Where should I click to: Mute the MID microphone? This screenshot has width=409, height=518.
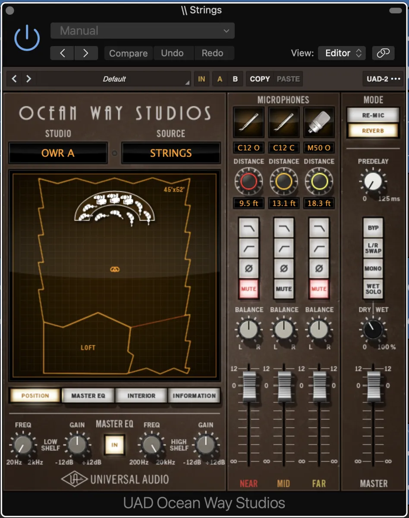(284, 289)
